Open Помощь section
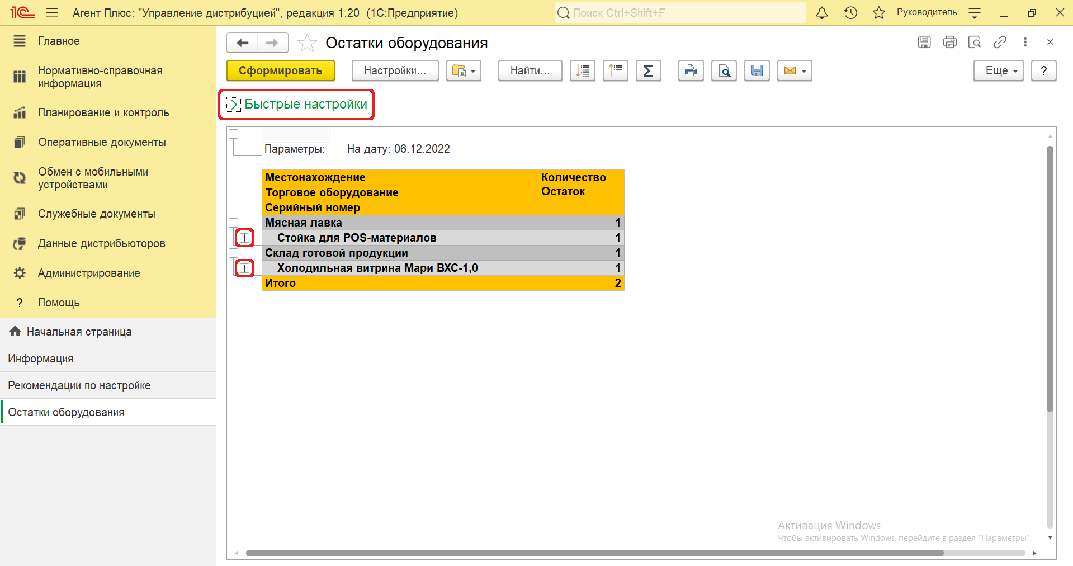Image resolution: width=1073 pixels, height=566 pixels. click(x=108, y=303)
